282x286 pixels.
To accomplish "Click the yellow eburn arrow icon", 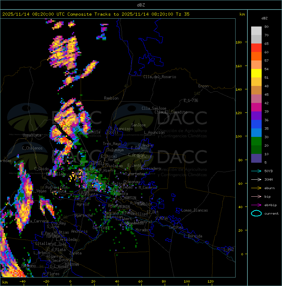I will (256, 188).
